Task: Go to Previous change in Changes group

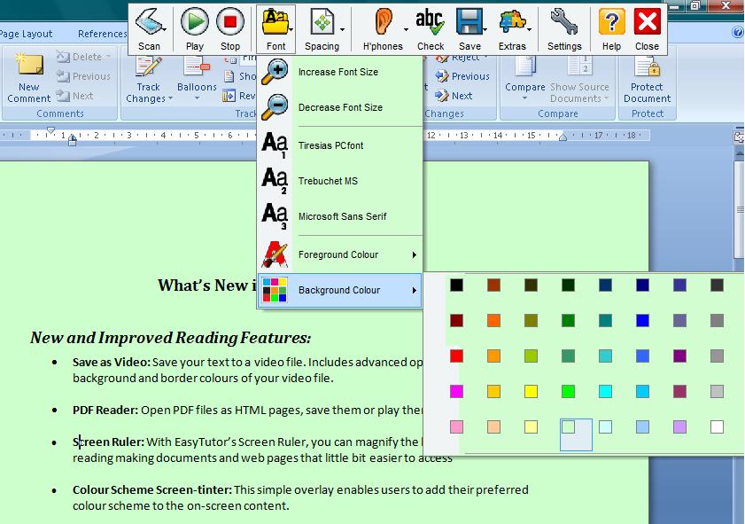Action: point(462,76)
